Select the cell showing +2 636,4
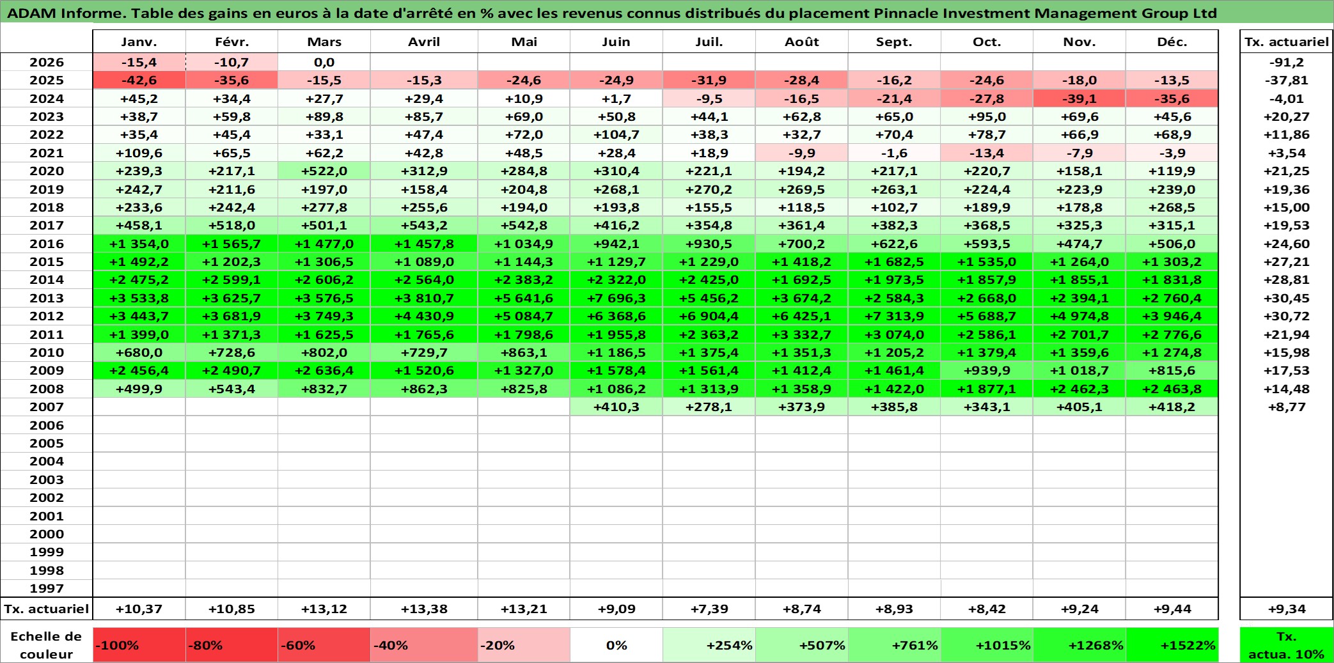 tap(324, 370)
